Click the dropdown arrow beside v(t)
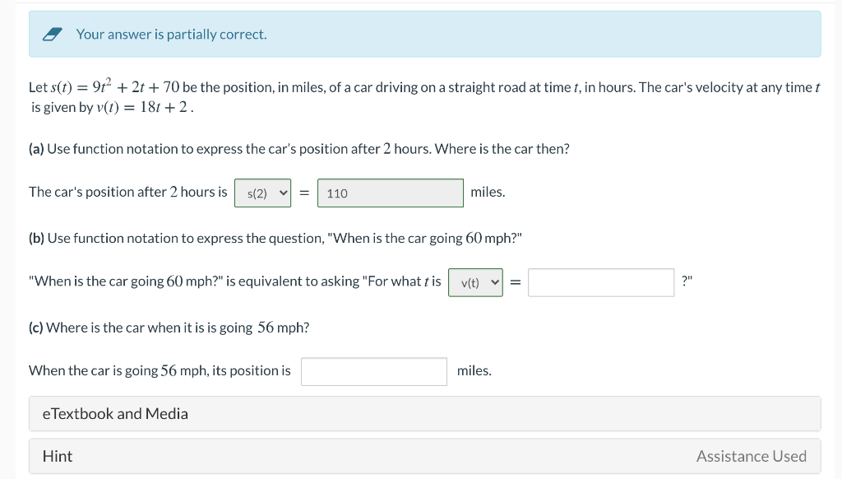842x479 pixels. point(493,282)
